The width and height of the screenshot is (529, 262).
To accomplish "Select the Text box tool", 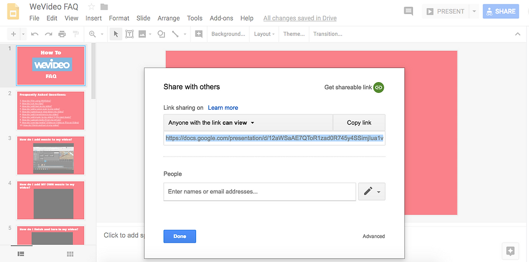I will 130,33.
